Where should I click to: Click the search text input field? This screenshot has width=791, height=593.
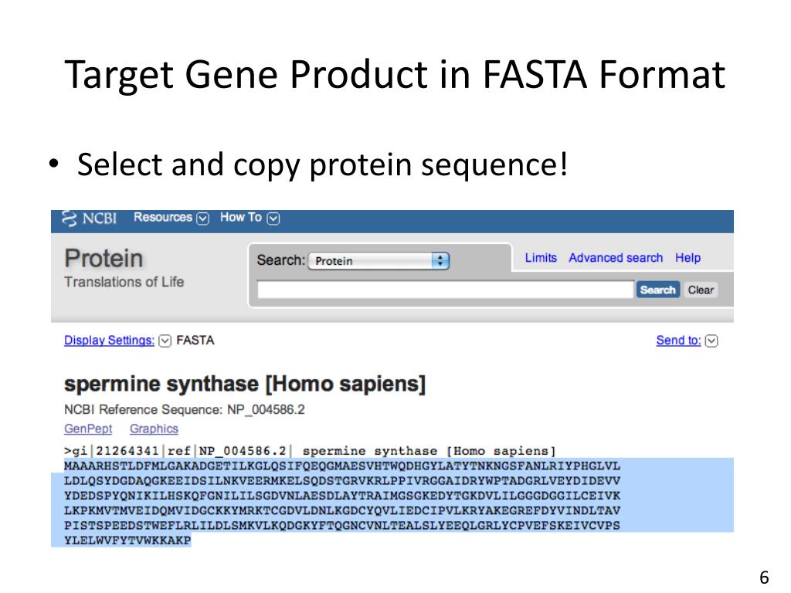[446, 290]
